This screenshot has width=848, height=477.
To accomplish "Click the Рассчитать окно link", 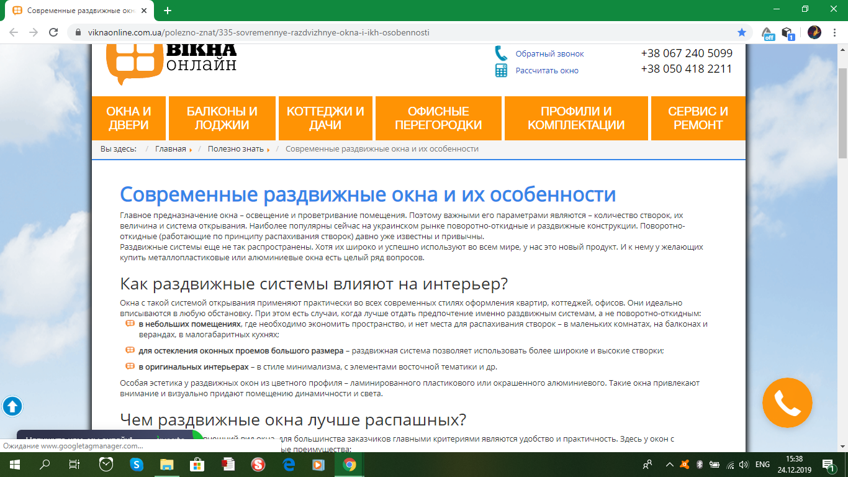I will click(547, 71).
